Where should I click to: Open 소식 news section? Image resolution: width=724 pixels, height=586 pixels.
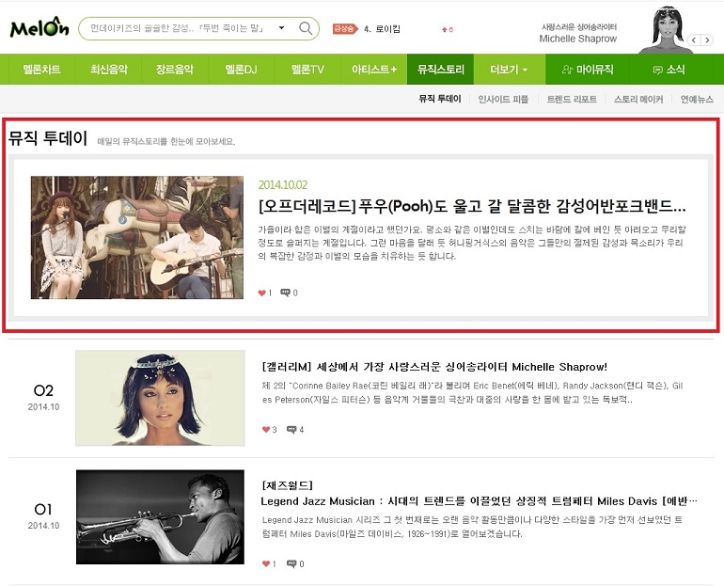click(669, 70)
